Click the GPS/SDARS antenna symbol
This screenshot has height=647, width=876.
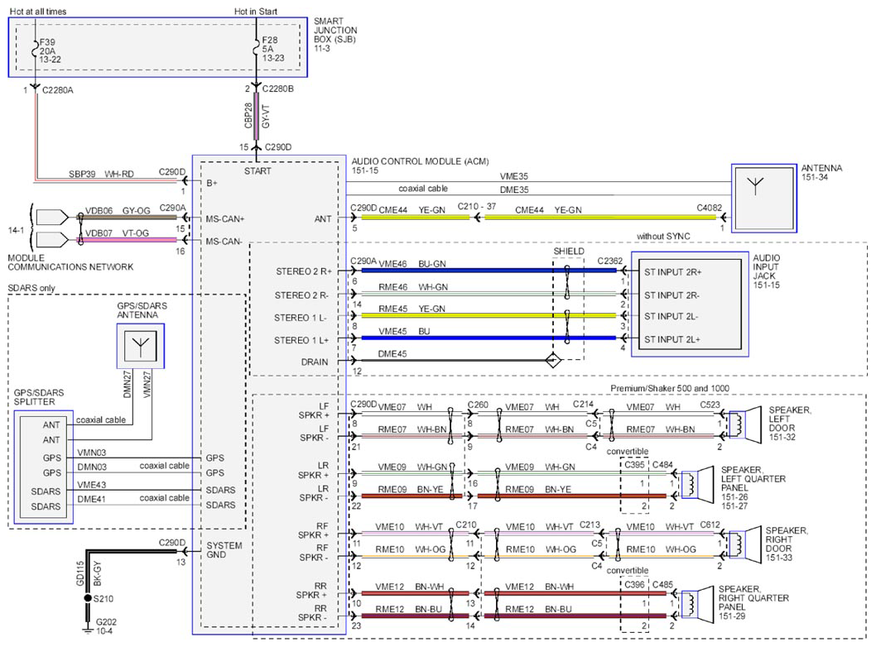141,346
